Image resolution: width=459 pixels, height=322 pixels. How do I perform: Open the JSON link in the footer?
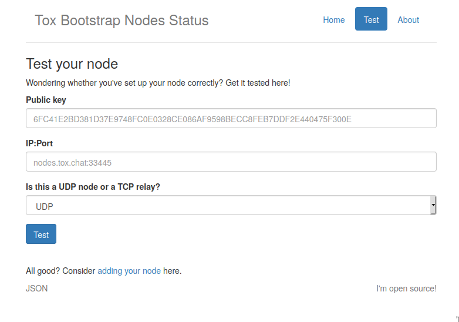36,289
